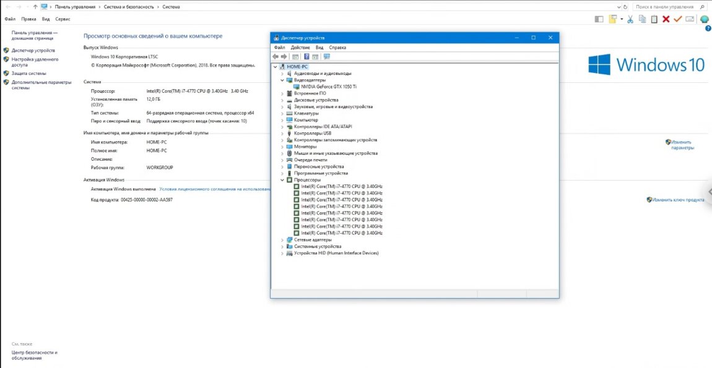The image size is (712, 368).
Task: Open the Действие menu in Device Manager
Action: click(x=300, y=47)
